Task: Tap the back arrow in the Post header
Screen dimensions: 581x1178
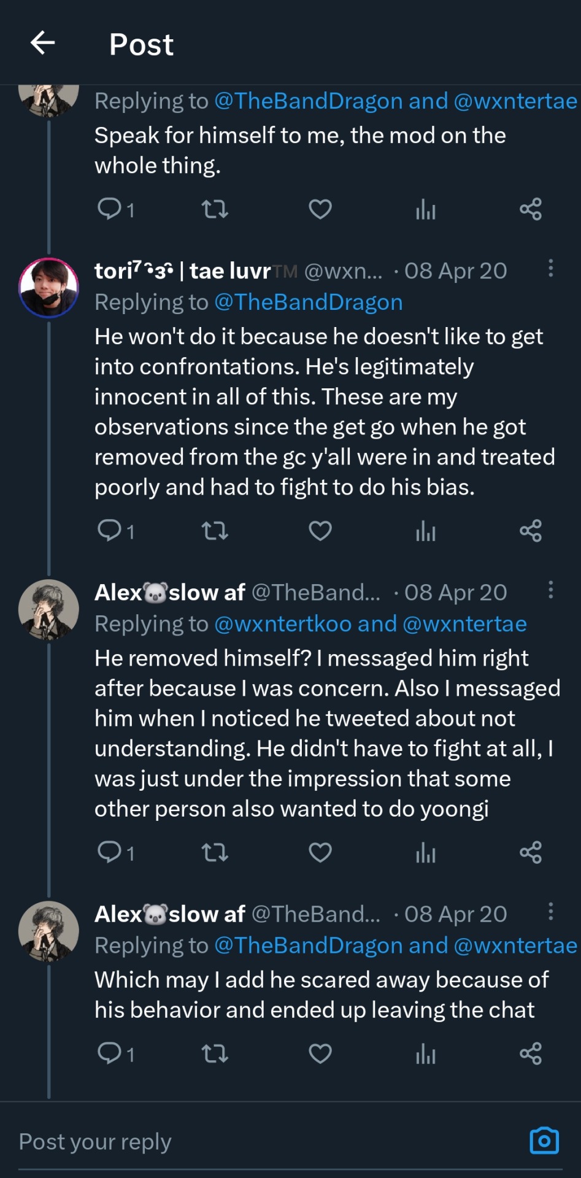Action: 43,43
